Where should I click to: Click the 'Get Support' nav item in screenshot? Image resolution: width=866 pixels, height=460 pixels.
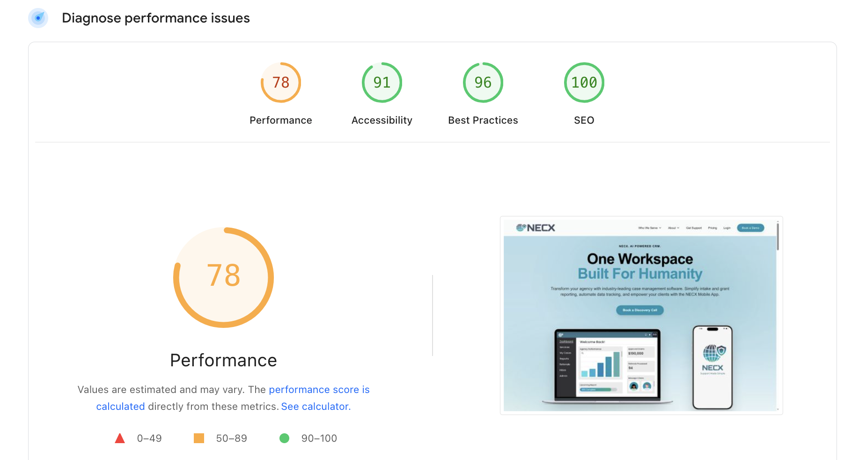[x=694, y=228]
